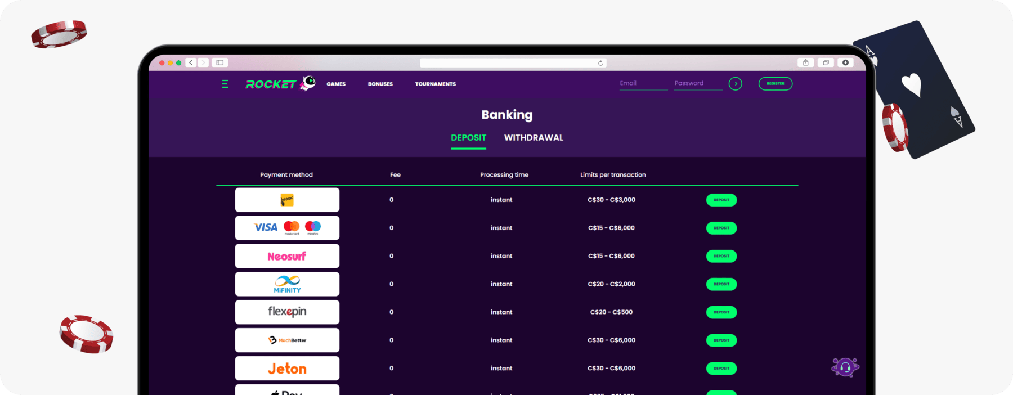Select the Neosurf payment method

[287, 256]
